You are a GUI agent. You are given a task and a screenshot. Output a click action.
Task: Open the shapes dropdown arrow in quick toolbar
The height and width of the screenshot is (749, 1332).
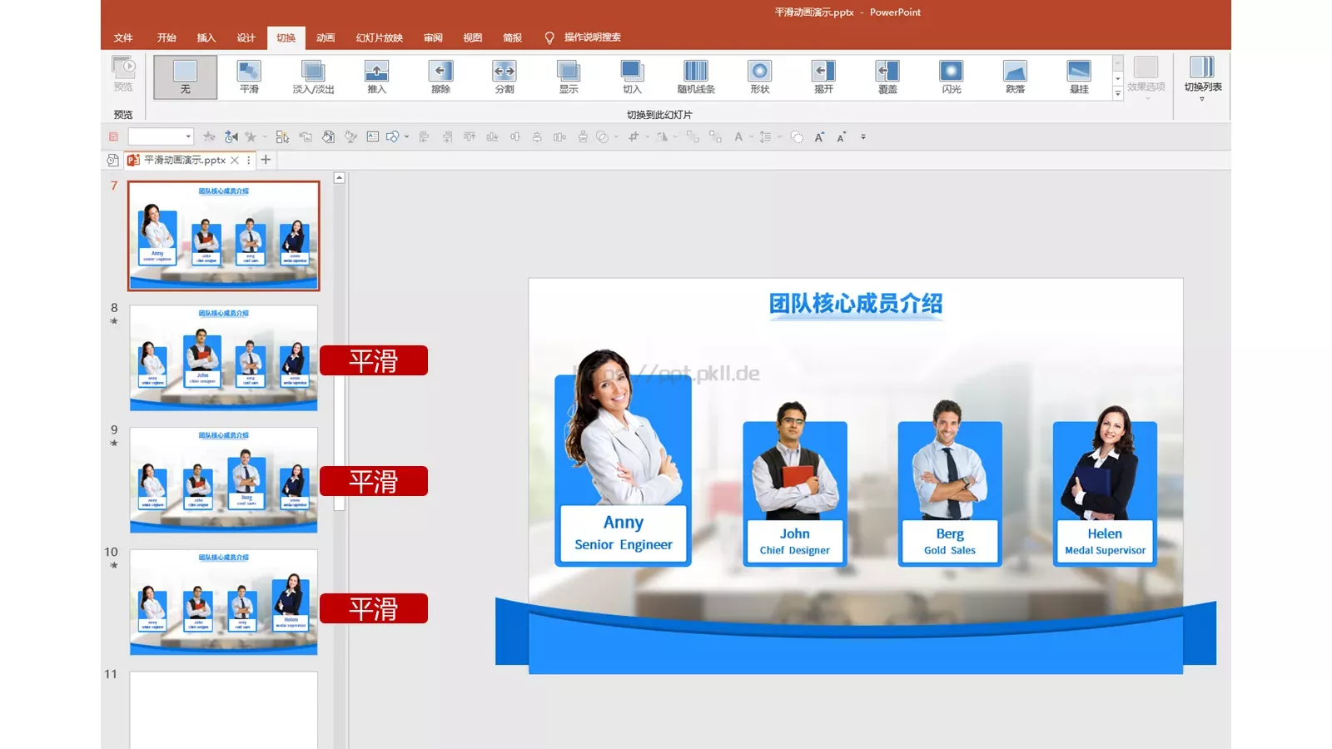point(406,136)
